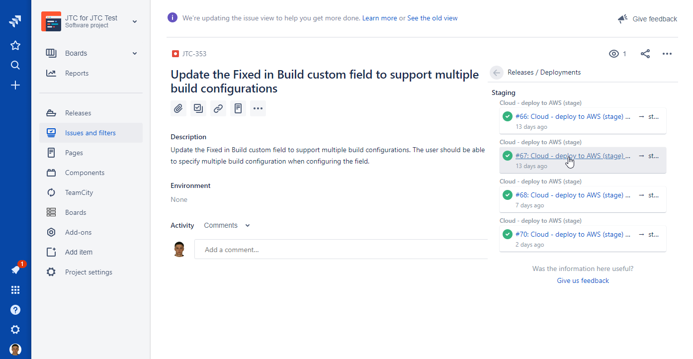Click back arrow next to Releases / Deployments
Viewport: 693px width, 359px height.
point(497,73)
